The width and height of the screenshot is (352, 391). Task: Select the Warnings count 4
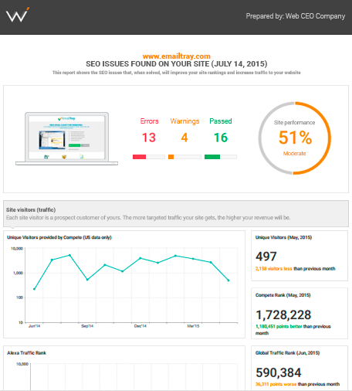(x=184, y=138)
